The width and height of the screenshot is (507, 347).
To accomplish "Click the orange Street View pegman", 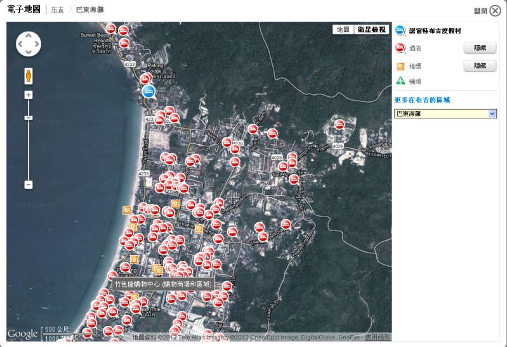I will [29, 76].
